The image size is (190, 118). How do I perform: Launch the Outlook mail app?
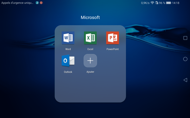(x=68, y=60)
